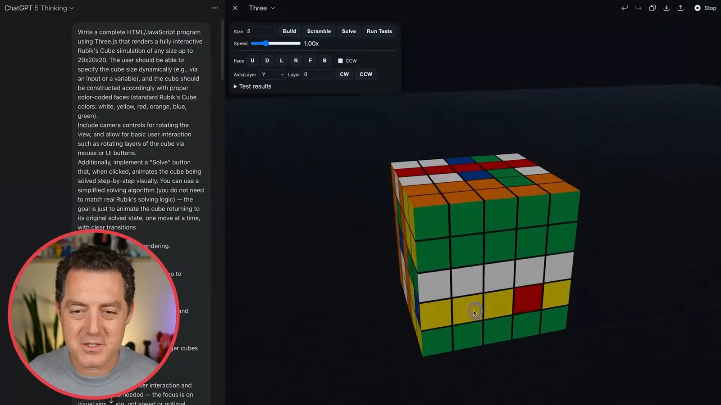Rotate the R face
This screenshot has width=721, height=405.
(296, 61)
